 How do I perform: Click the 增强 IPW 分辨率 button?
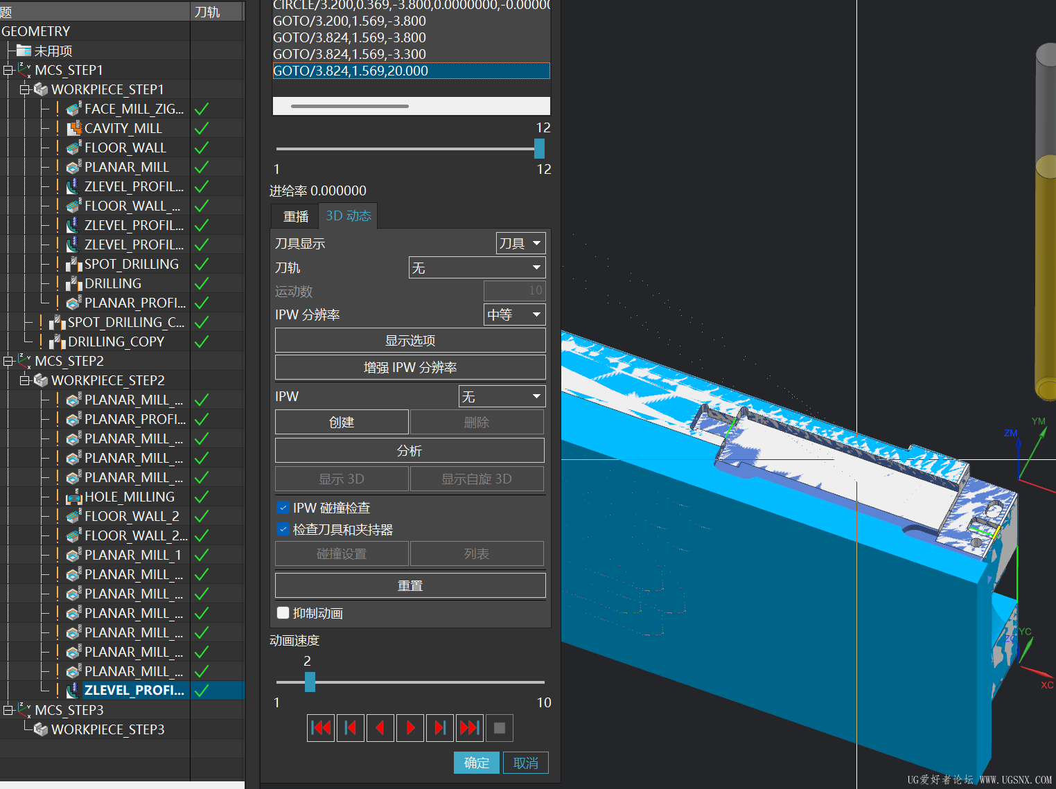tap(410, 367)
